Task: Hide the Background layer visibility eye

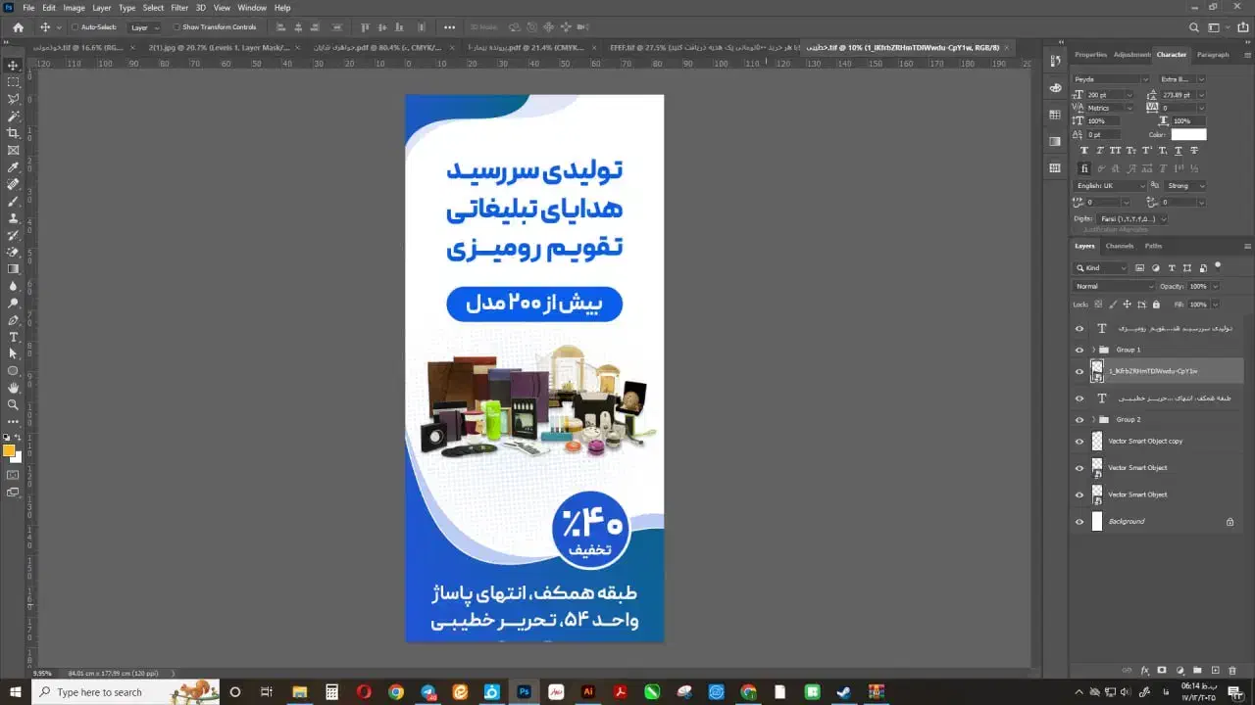Action: click(1079, 522)
